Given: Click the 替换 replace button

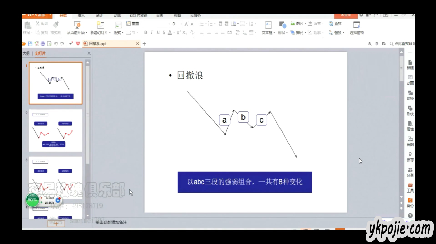Looking at the screenshot, I should coord(337,32).
